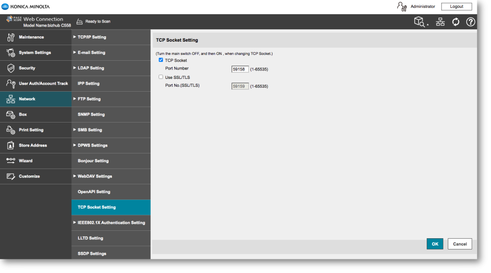Viewport: 491px width, 273px height.
Task: Click the Port Number input field
Action: pyautogui.click(x=240, y=69)
